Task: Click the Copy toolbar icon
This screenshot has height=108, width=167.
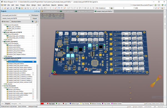Action: 39,8
